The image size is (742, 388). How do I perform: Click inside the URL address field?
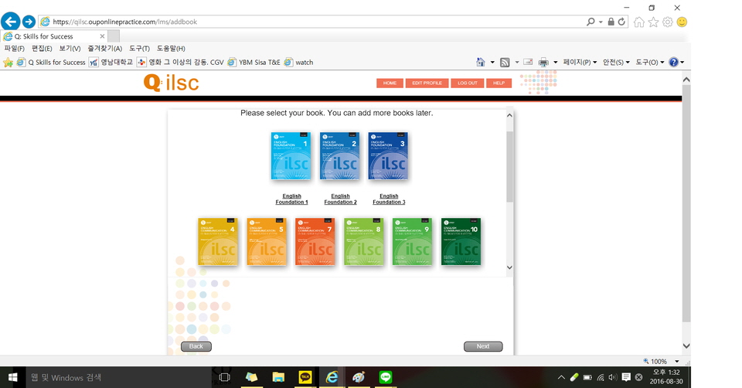(312, 22)
